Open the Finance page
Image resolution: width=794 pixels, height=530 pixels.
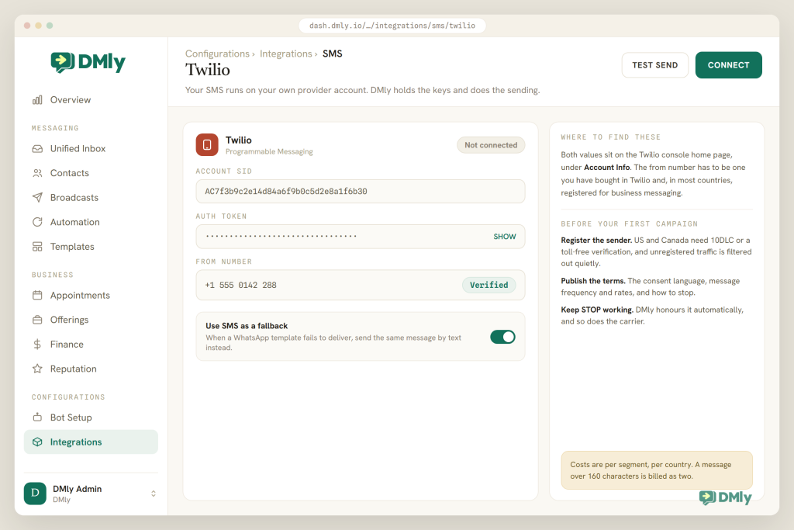coord(91,345)
